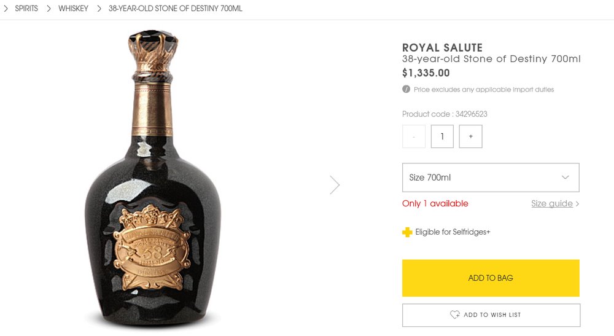Image resolution: width=614 pixels, height=336 pixels.
Task: Click the info icon beside price note
Action: (x=406, y=89)
